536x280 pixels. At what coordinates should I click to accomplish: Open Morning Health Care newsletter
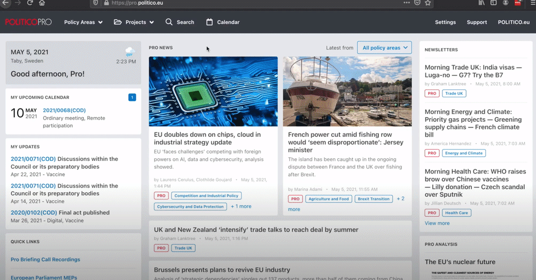click(x=475, y=183)
